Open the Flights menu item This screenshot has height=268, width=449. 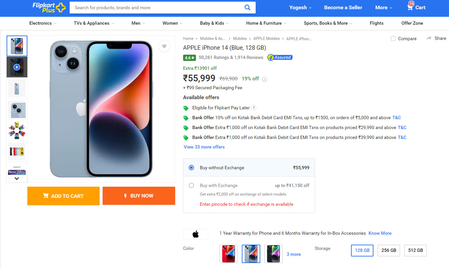[x=376, y=23]
